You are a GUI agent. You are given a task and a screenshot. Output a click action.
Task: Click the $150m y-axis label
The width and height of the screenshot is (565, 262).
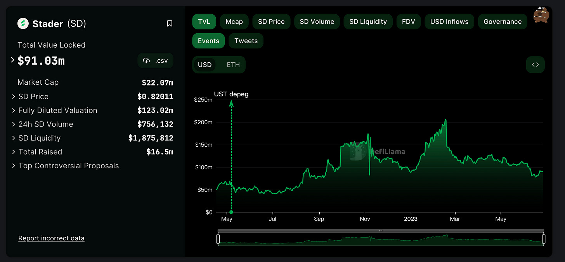click(x=203, y=145)
